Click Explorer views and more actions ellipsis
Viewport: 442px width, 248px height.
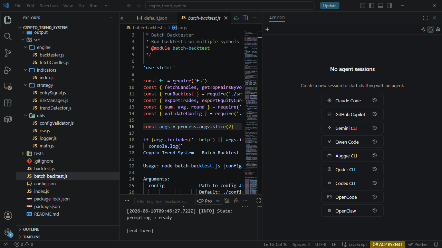(112, 18)
